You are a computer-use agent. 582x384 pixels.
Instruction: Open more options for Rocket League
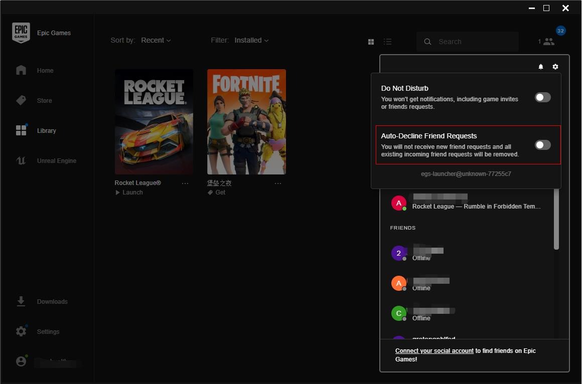coord(185,183)
